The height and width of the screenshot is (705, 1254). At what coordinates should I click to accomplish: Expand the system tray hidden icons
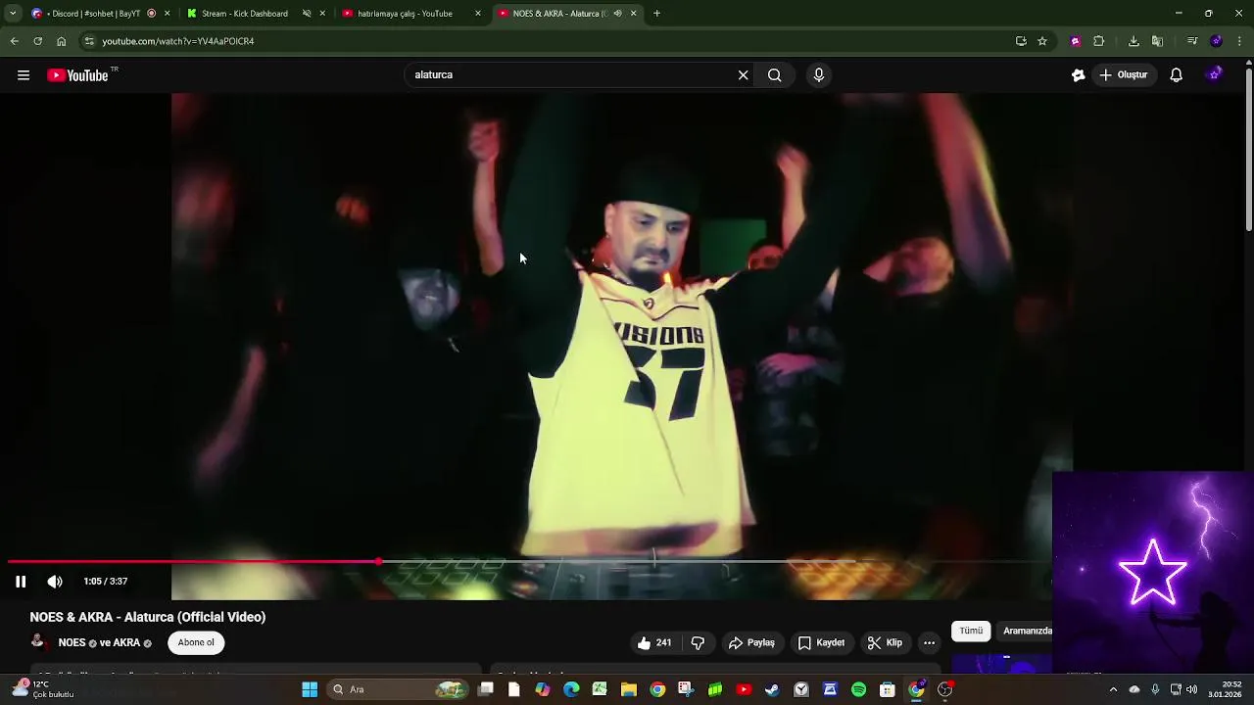tap(1113, 689)
